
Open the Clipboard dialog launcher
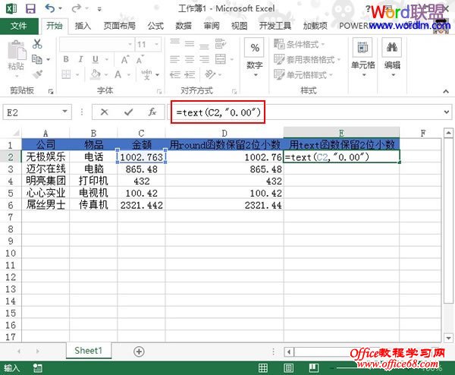click(51, 92)
